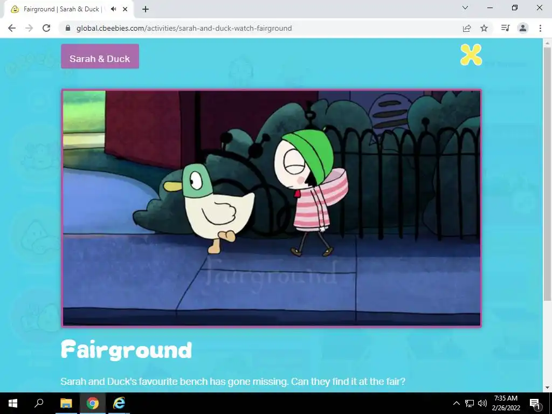Switch to Chrome in the taskbar
This screenshot has height=414, width=552.
[93, 403]
